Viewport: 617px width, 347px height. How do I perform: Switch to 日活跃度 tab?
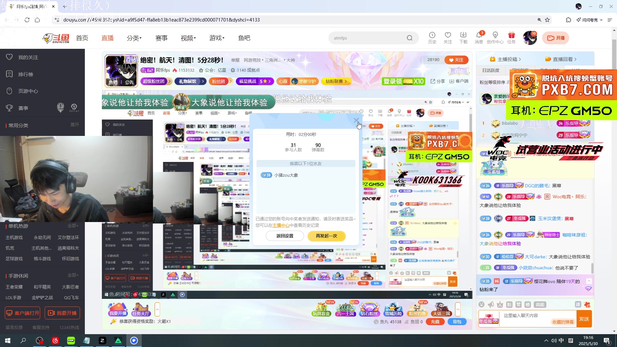491,70
